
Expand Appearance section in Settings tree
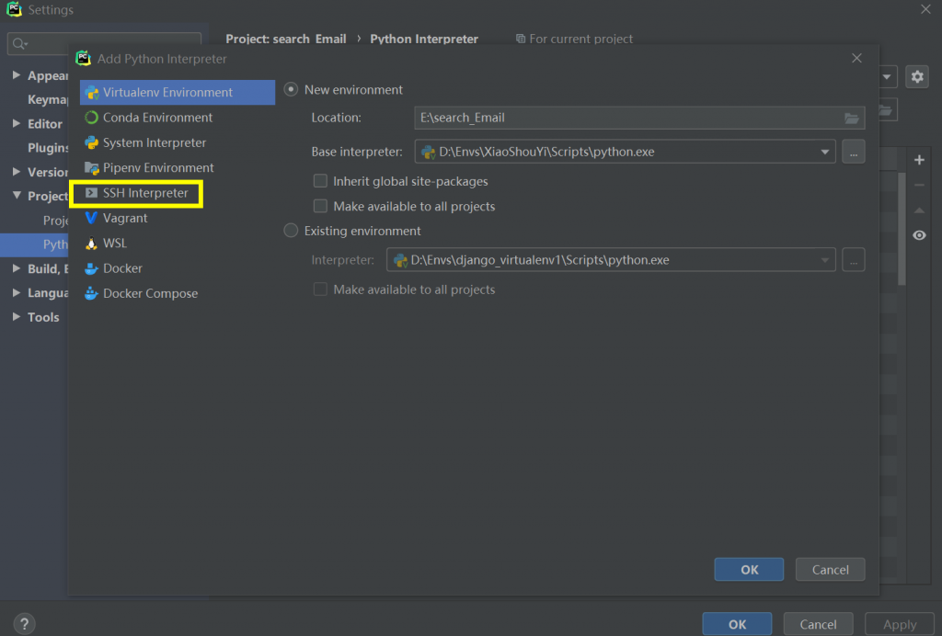click(17, 75)
